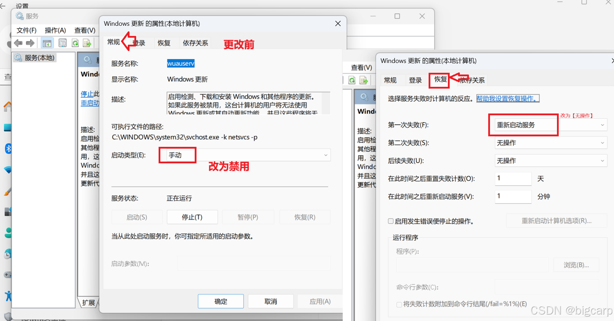This screenshot has height=321, width=614.
Task: Click 确定 to confirm the dialog
Action: coord(221,301)
